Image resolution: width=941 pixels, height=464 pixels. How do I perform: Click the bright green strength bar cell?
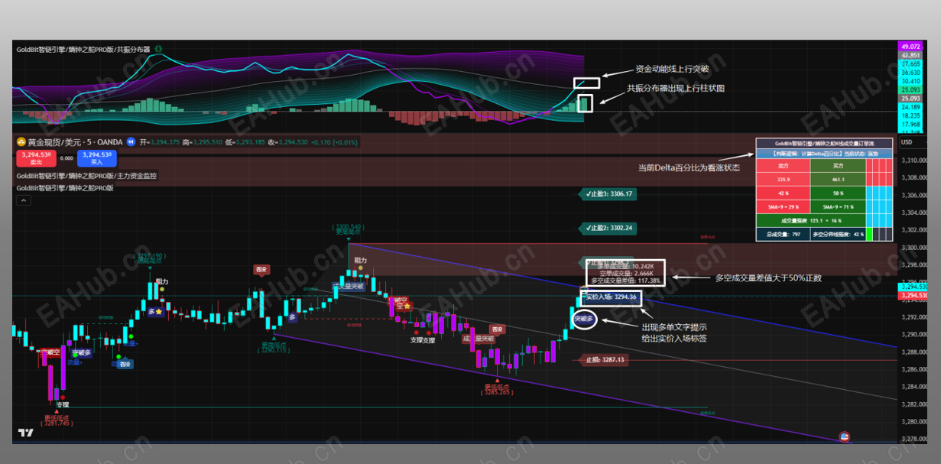click(869, 234)
